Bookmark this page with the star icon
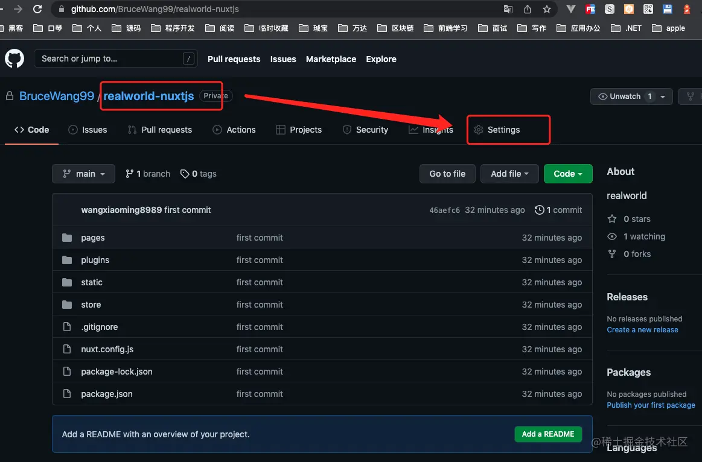Viewport: 702px width, 462px height. coord(547,9)
